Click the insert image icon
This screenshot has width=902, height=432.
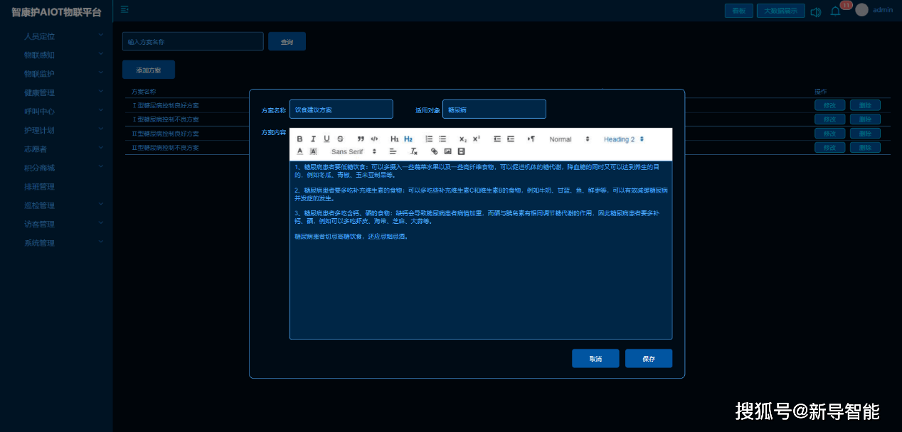point(447,152)
